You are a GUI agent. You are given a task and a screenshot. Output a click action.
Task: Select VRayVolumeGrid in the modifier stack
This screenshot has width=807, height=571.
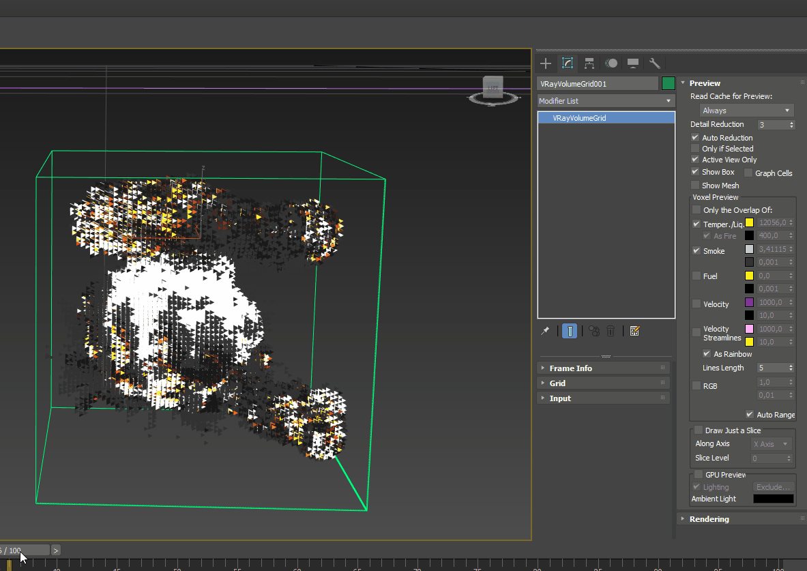point(579,118)
